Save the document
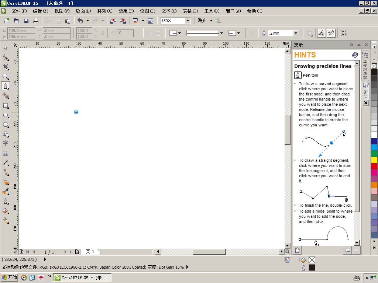 click(26, 21)
